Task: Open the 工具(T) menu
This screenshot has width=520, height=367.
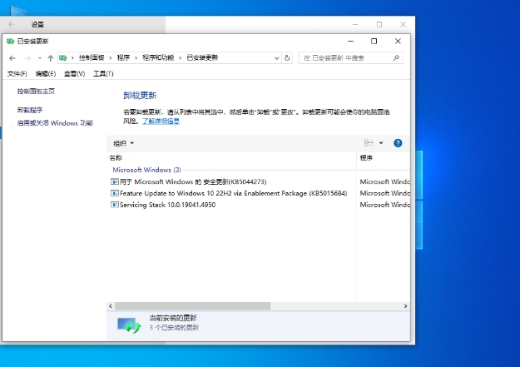Action: coord(103,74)
